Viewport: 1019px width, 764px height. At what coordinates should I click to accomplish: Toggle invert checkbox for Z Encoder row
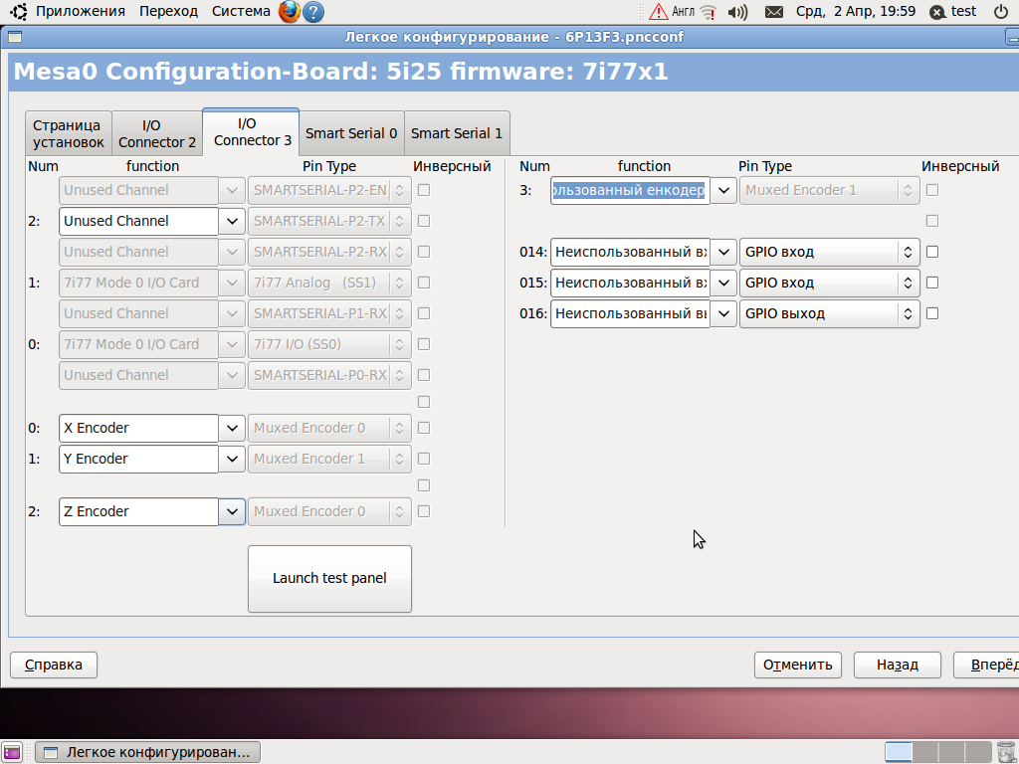[424, 512]
